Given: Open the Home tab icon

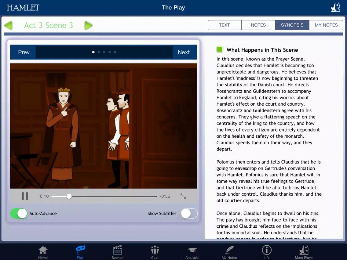Looking at the screenshot, I should (43, 252).
